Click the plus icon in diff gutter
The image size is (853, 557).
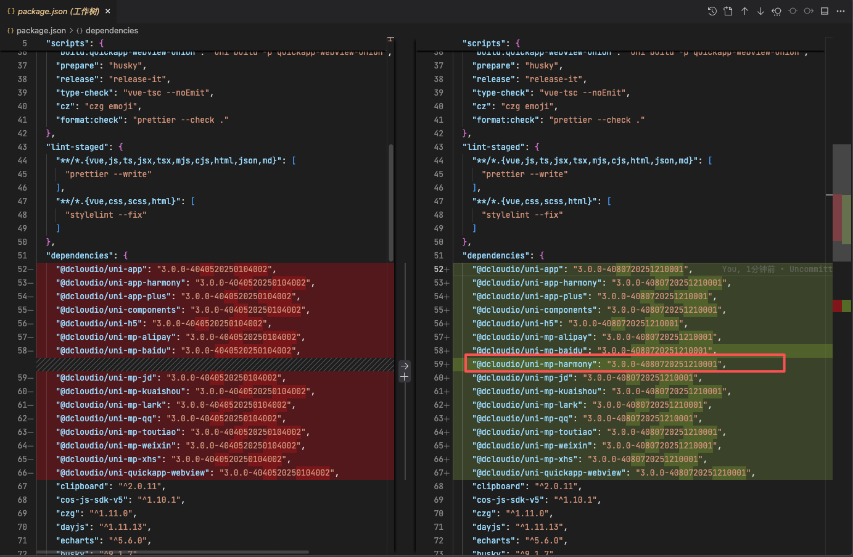[x=405, y=376]
